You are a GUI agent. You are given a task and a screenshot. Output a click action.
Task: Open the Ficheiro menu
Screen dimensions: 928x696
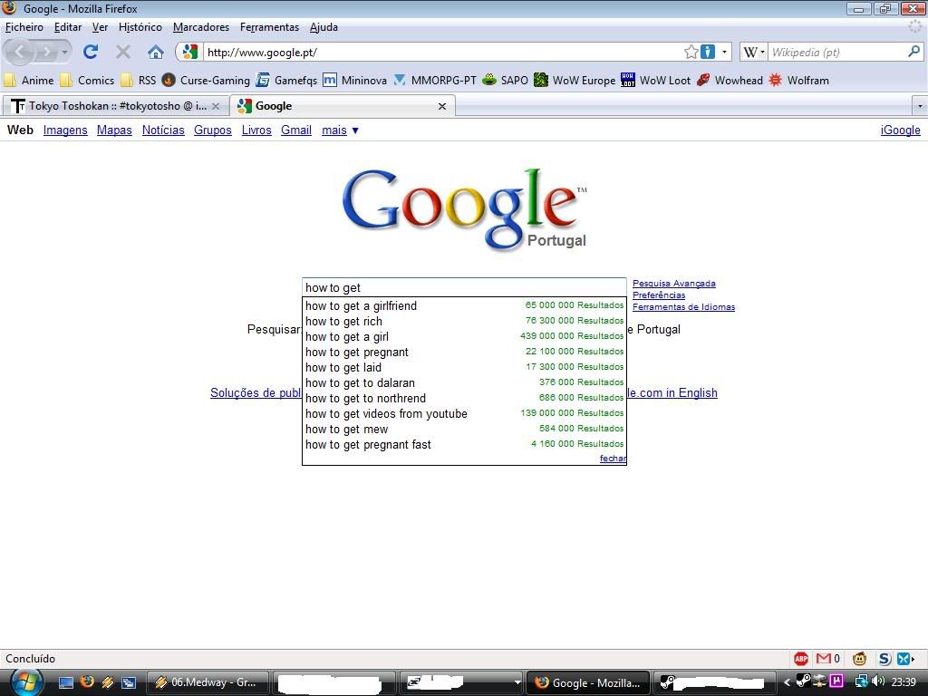(x=24, y=27)
